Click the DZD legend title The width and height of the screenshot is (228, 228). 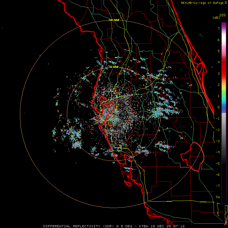(x=223, y=15)
